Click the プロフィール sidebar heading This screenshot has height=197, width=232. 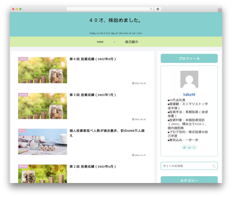(189, 58)
